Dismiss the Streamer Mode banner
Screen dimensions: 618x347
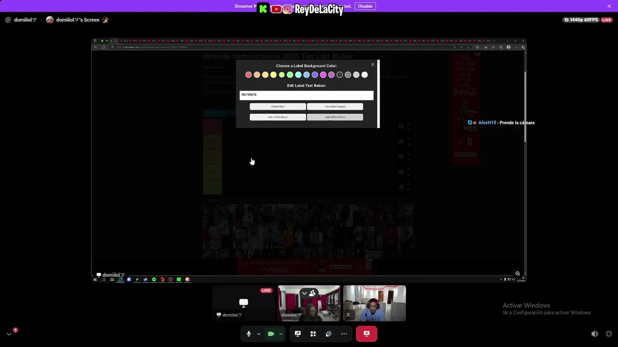pos(609,6)
